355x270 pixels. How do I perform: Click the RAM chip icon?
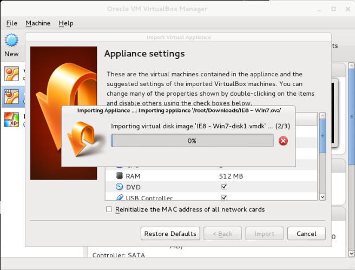point(120,176)
